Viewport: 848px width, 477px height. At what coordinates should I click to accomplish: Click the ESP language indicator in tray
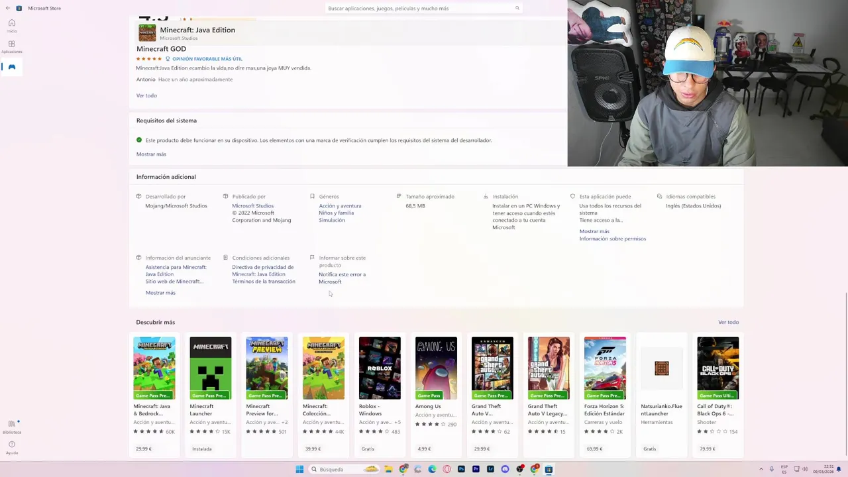[784, 469]
